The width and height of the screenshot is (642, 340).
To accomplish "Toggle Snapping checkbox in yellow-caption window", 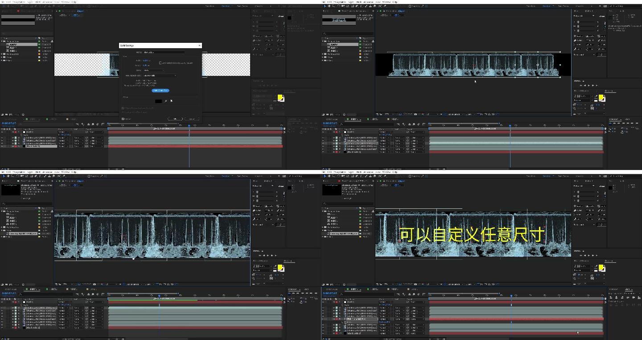I will pos(410,176).
